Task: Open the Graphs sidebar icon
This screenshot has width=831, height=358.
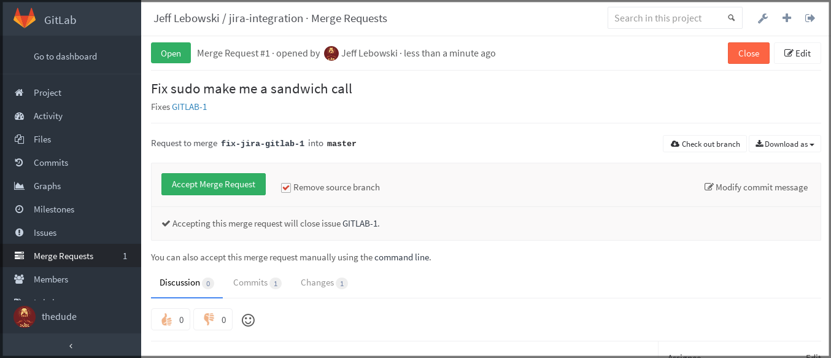Action: [x=20, y=186]
